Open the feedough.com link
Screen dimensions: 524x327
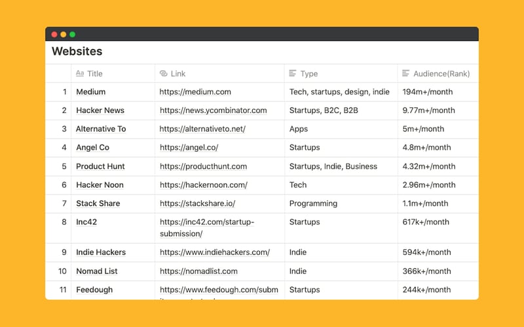tap(219, 290)
